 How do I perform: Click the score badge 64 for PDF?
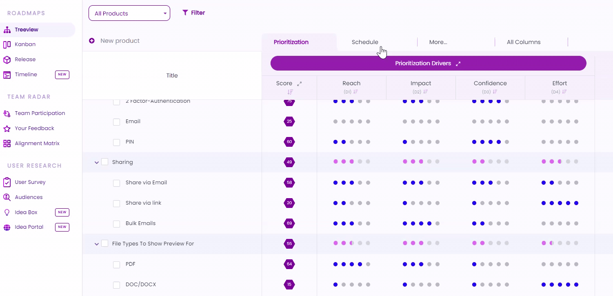click(289, 264)
